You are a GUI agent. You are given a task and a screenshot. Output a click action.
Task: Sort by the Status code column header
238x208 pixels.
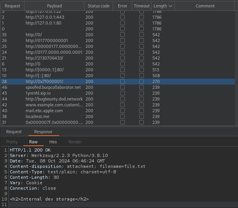[x=98, y=6]
